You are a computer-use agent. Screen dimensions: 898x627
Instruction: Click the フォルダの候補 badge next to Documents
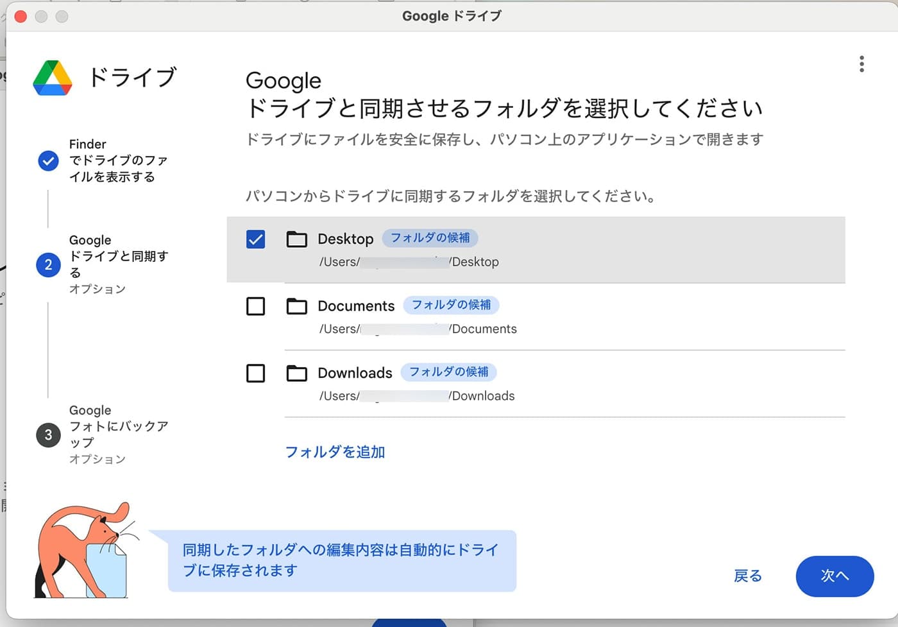tap(451, 305)
